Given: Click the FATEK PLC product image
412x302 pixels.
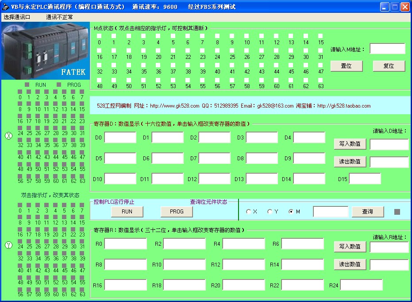Looking at the screenshot, I should pos(44,51).
